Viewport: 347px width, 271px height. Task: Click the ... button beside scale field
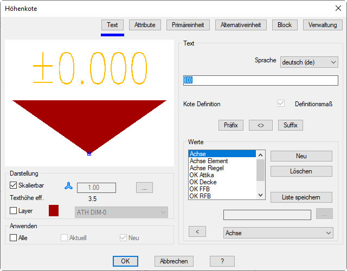[x=144, y=188]
